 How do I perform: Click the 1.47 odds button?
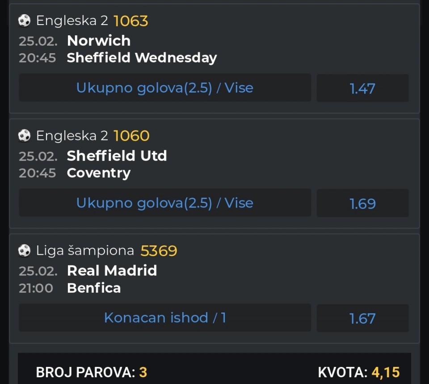click(x=362, y=88)
